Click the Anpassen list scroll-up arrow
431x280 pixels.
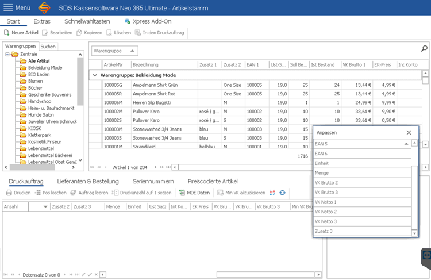(x=414, y=143)
